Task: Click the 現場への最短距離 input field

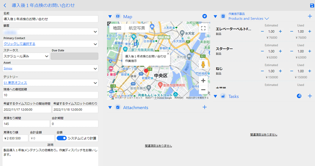Action: click(51, 95)
